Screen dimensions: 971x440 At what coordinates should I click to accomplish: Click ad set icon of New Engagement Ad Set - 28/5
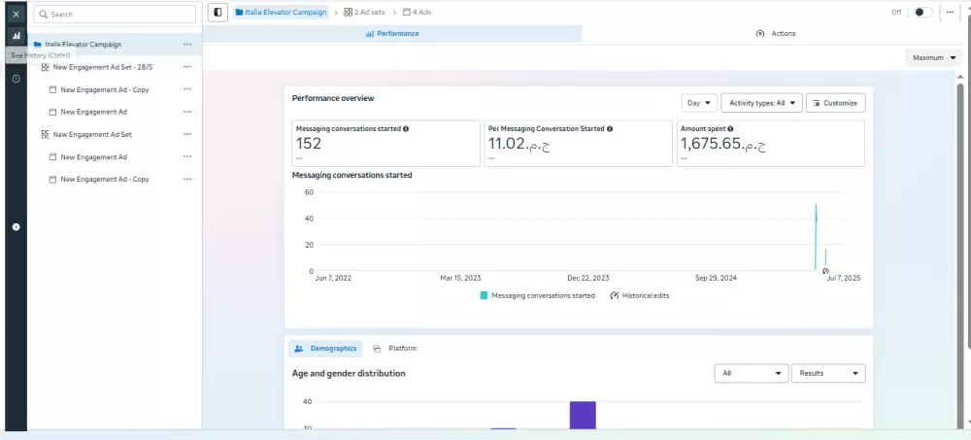pyautogui.click(x=45, y=67)
